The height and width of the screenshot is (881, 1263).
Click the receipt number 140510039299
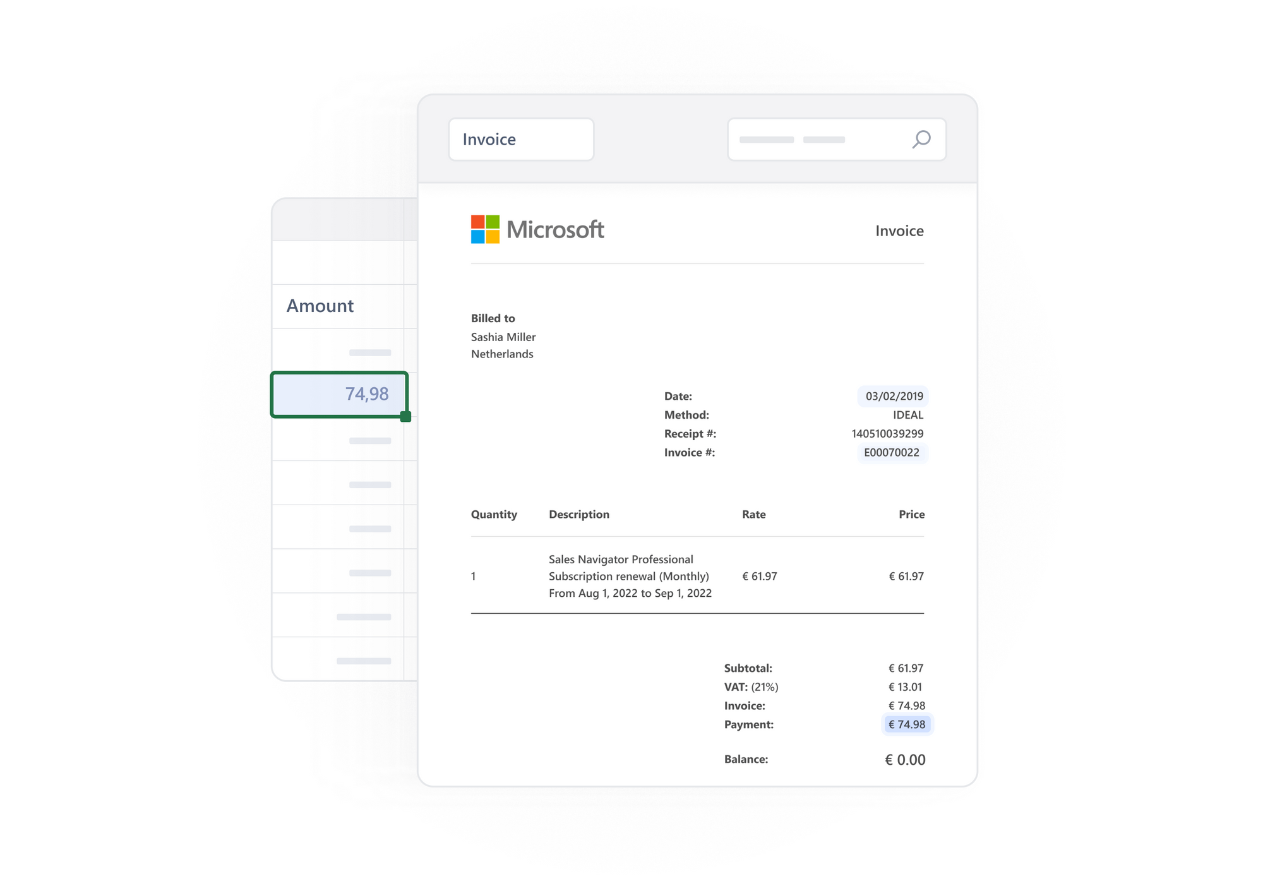click(887, 434)
